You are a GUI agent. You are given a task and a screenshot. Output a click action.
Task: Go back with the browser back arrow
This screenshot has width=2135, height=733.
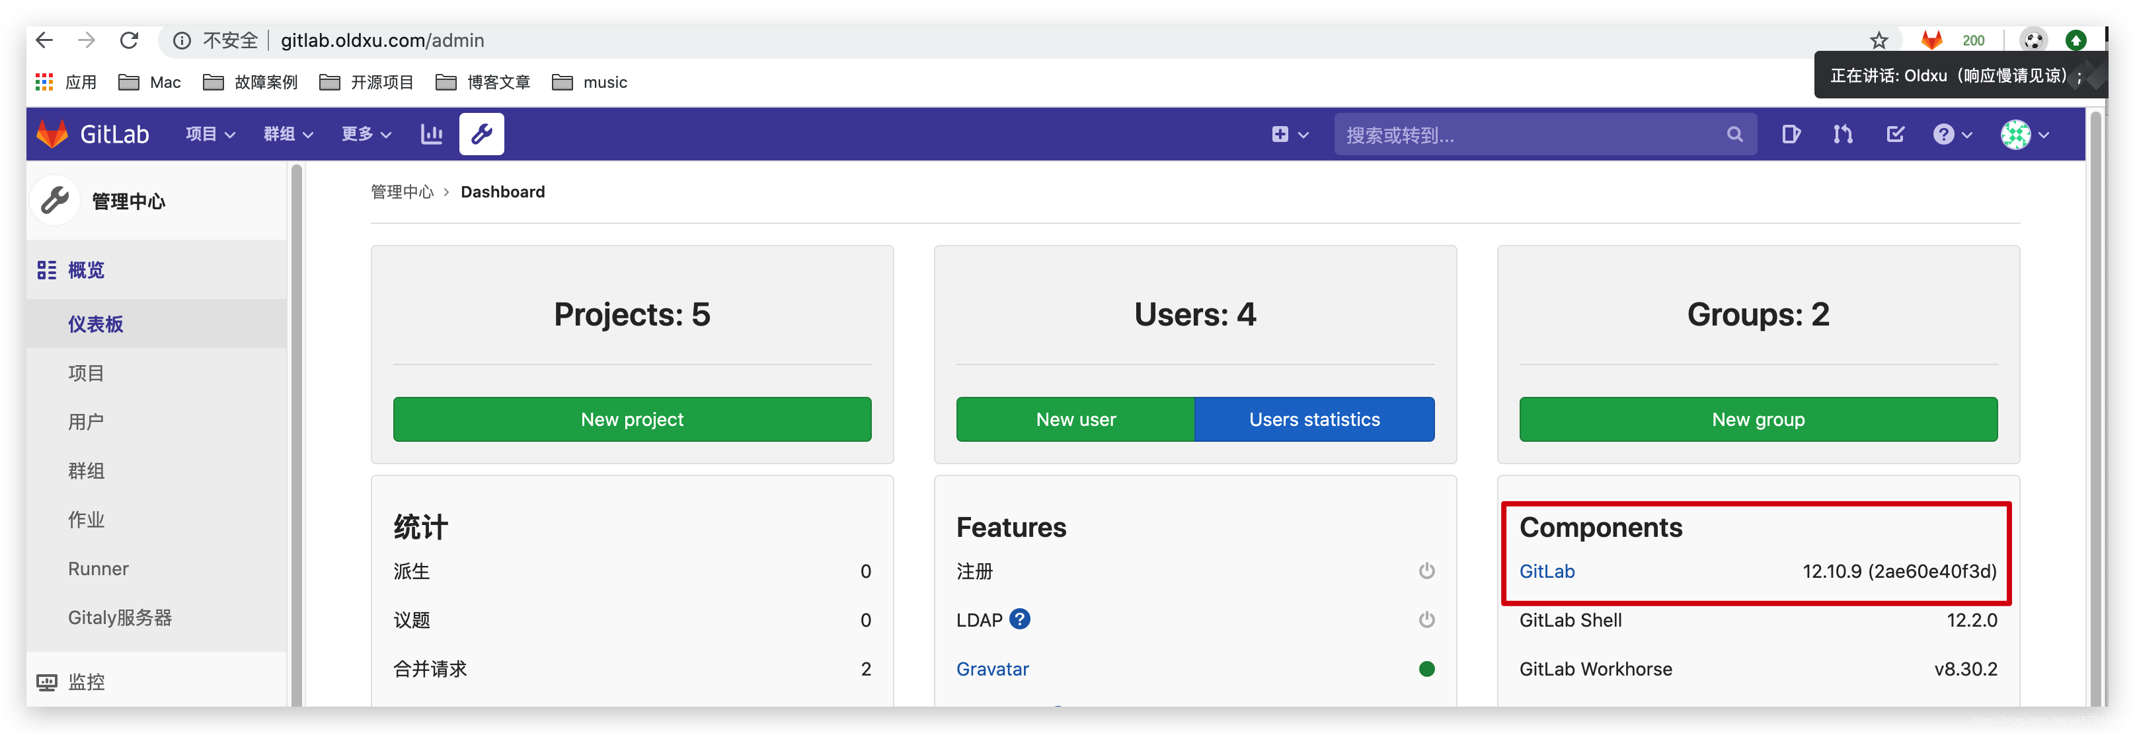[45, 40]
